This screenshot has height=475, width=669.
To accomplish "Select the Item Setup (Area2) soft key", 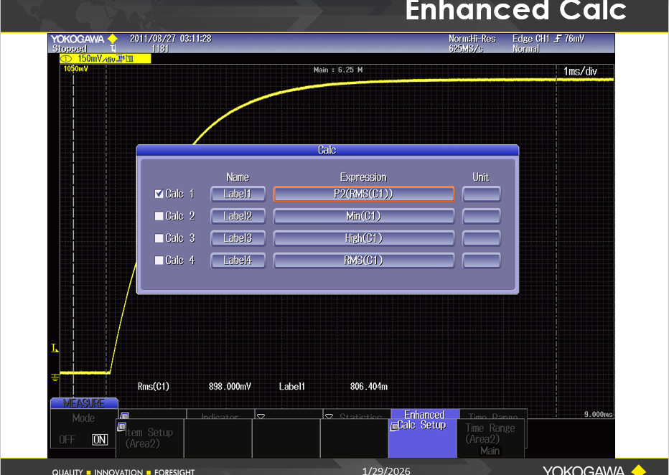I will point(149,438).
